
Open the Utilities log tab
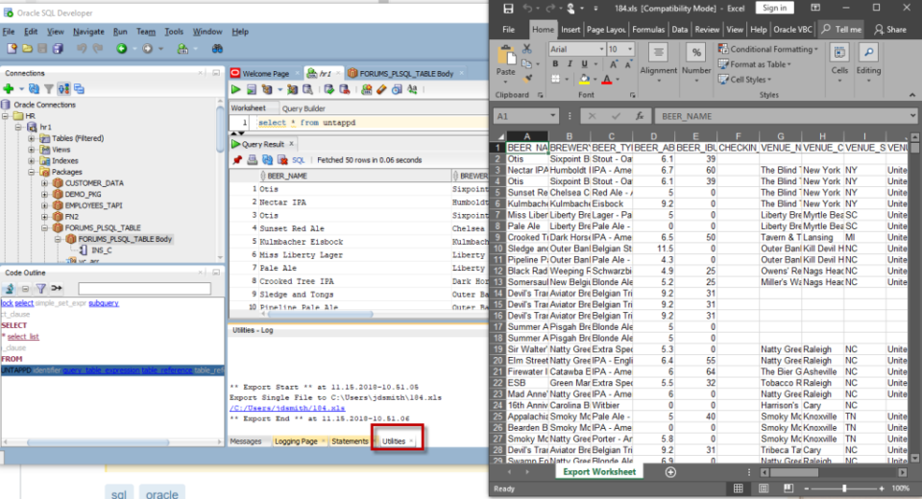point(394,441)
